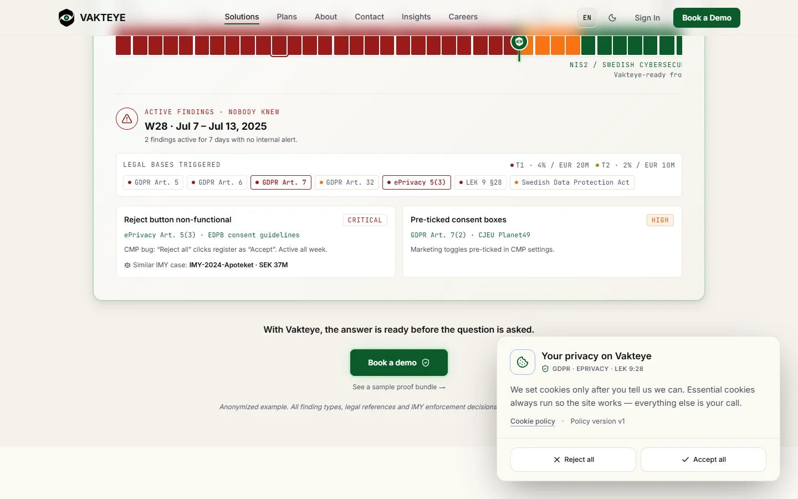Click the Sign In link

[x=647, y=18]
